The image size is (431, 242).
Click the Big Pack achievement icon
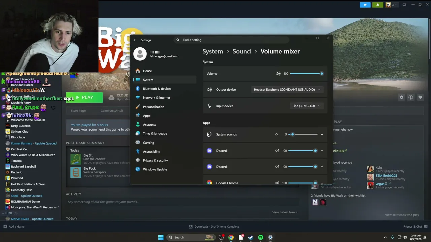click(76, 172)
